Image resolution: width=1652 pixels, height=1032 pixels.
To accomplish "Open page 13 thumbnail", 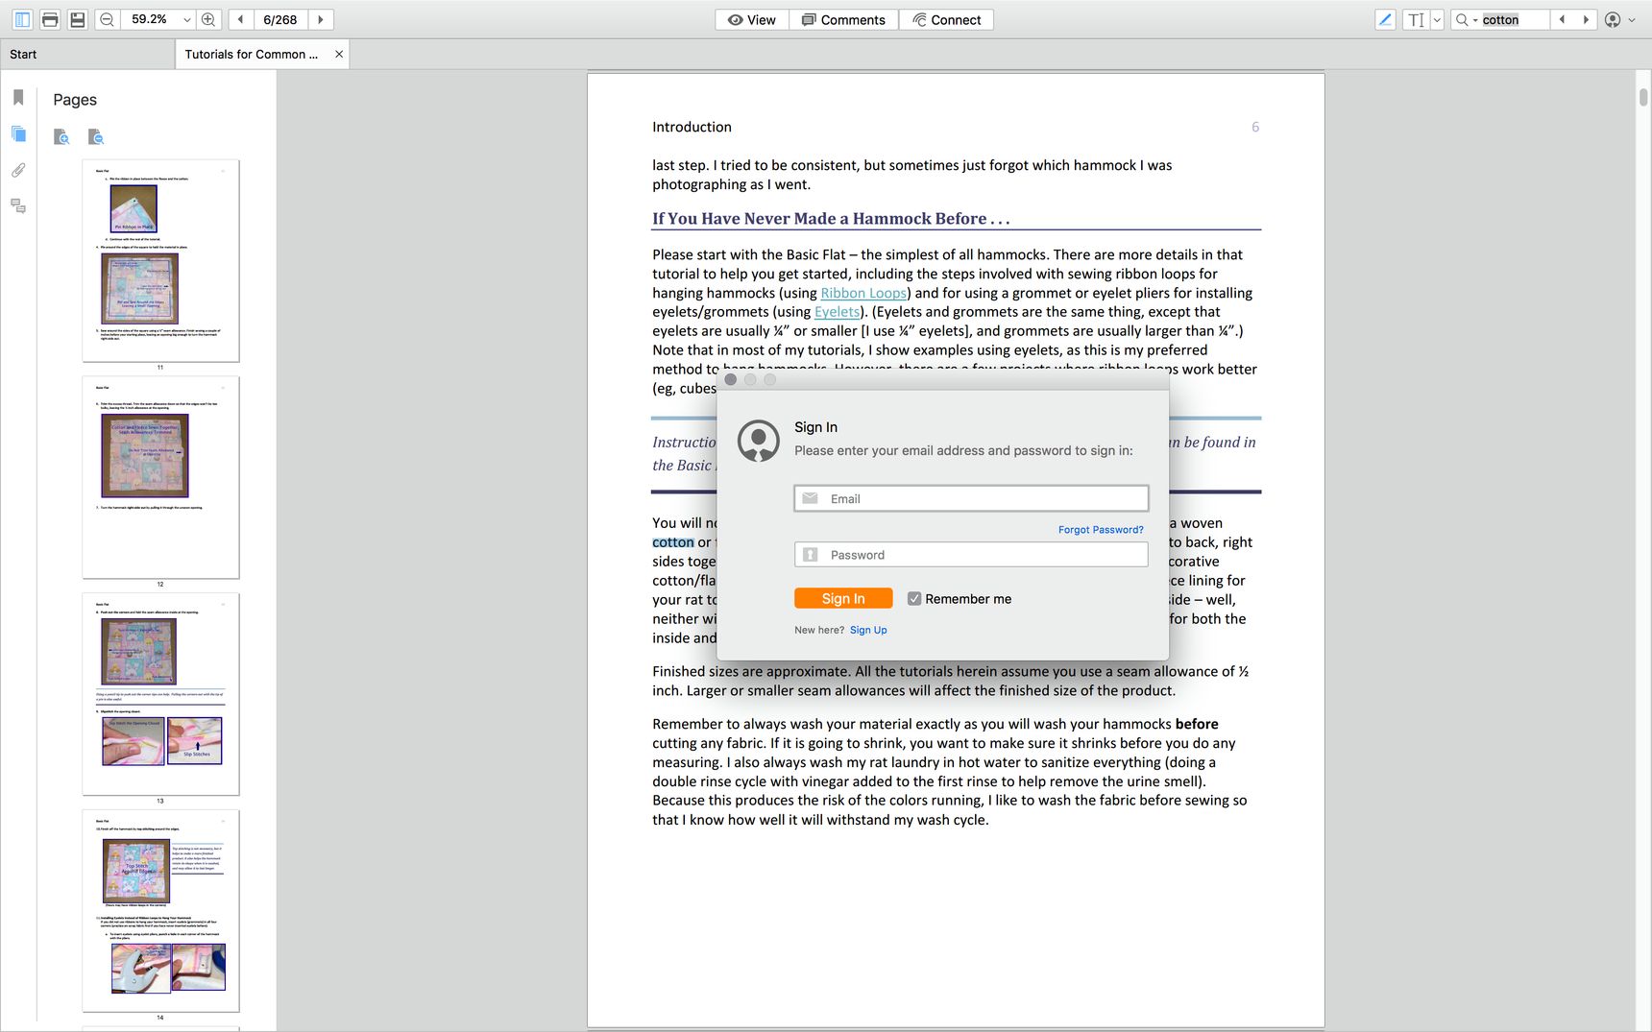I will pos(160,694).
